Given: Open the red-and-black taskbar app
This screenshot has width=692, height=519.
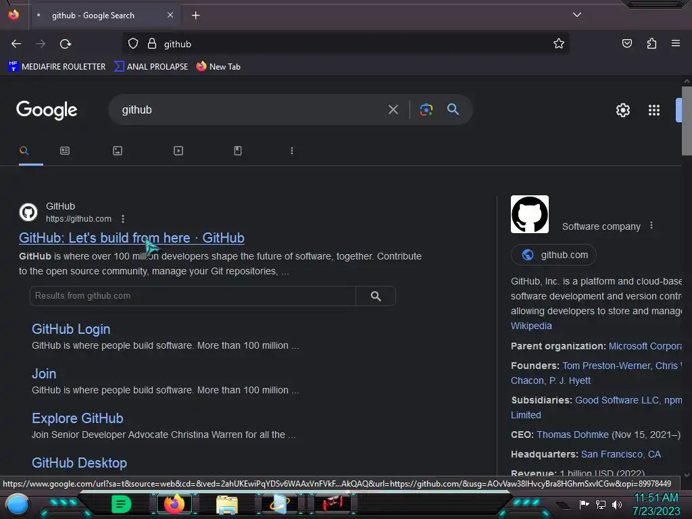Looking at the screenshot, I should click(x=332, y=503).
